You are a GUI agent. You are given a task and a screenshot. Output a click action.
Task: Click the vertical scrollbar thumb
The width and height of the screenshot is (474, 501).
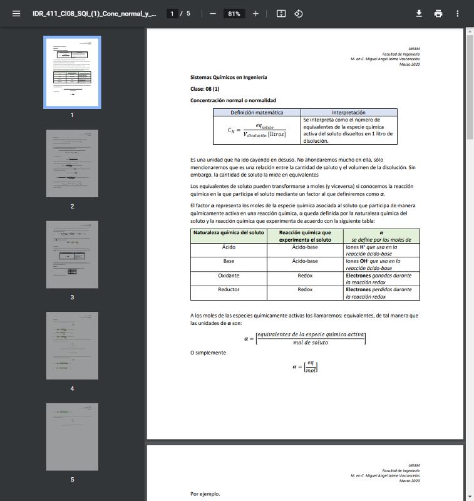coord(470,86)
